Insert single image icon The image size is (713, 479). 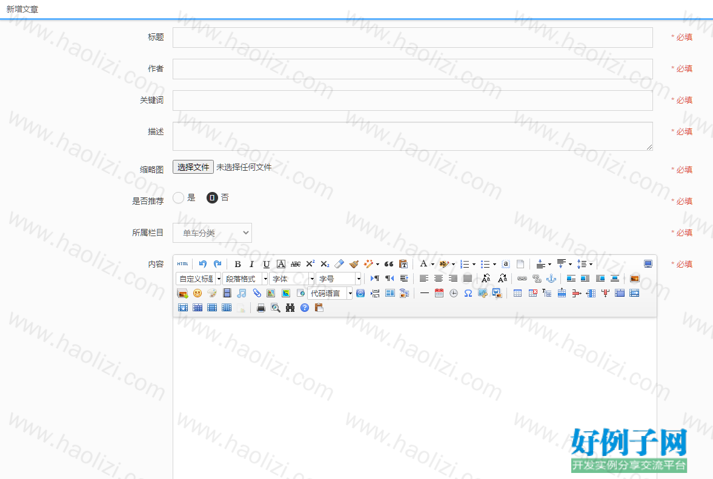pyautogui.click(x=635, y=279)
